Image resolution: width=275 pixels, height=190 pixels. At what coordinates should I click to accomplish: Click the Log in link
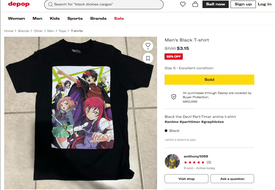pyautogui.click(x=265, y=4)
